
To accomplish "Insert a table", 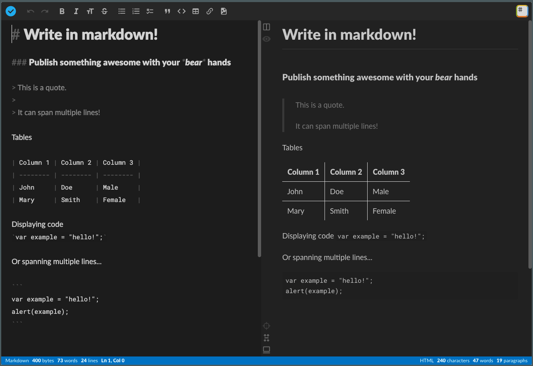I will [196, 11].
